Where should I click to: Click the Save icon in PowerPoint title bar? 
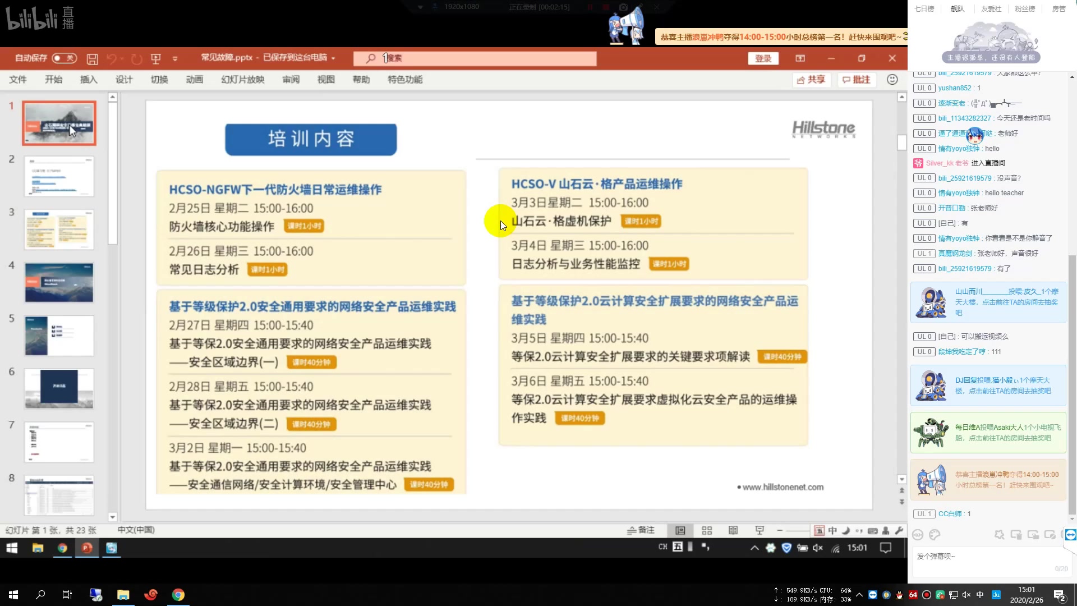(x=93, y=58)
